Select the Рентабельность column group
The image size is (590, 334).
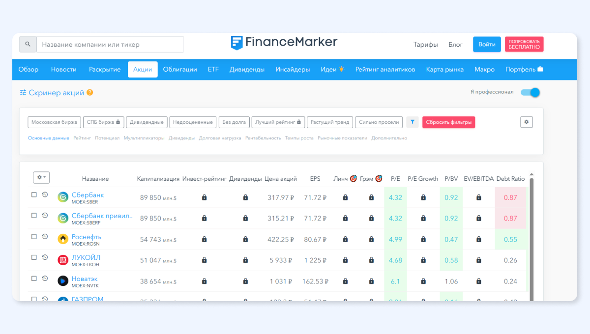pyautogui.click(x=263, y=138)
